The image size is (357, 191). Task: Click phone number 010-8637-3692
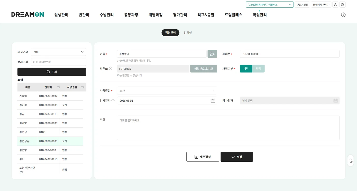click(x=48, y=96)
